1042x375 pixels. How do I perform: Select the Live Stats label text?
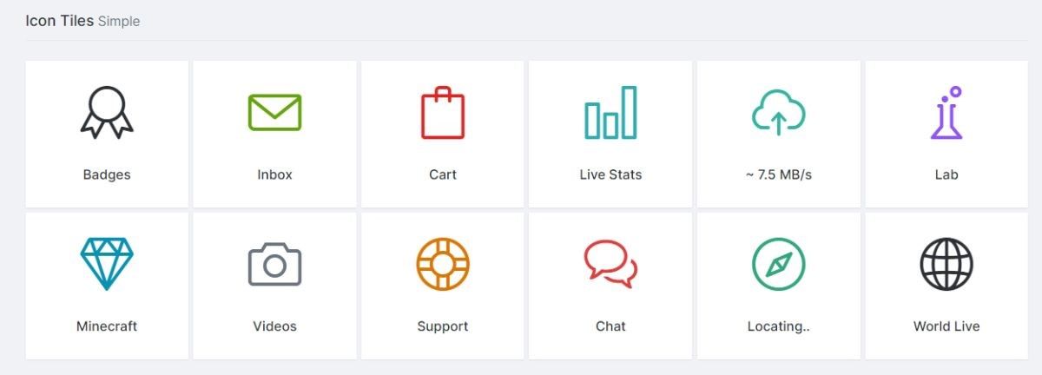(610, 174)
